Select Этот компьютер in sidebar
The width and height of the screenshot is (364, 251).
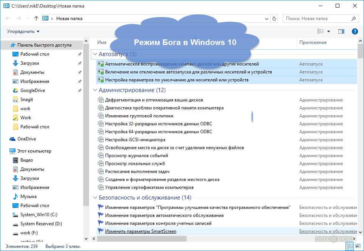[x=34, y=151]
